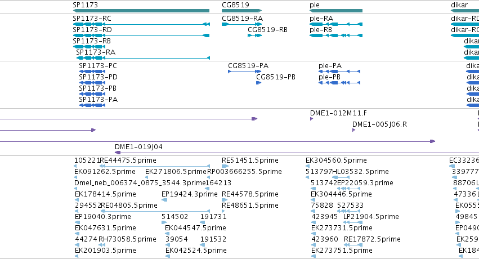The width and height of the screenshot is (479, 259).
Task: Select the RE04805.5prime EST line
Action: click(155, 211)
